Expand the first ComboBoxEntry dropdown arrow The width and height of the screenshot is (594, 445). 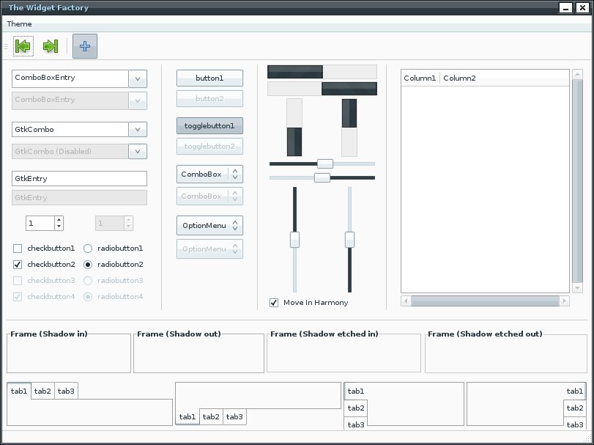tap(138, 79)
